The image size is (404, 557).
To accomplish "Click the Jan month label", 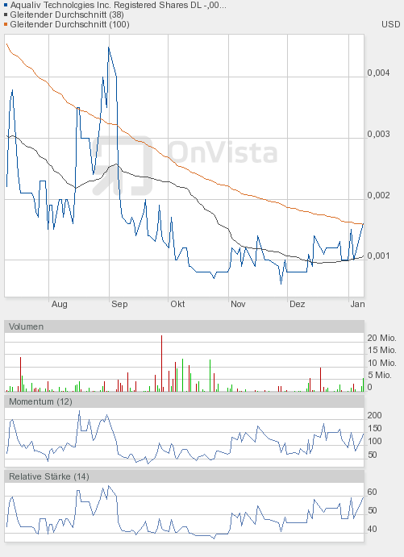I will coord(357,304).
